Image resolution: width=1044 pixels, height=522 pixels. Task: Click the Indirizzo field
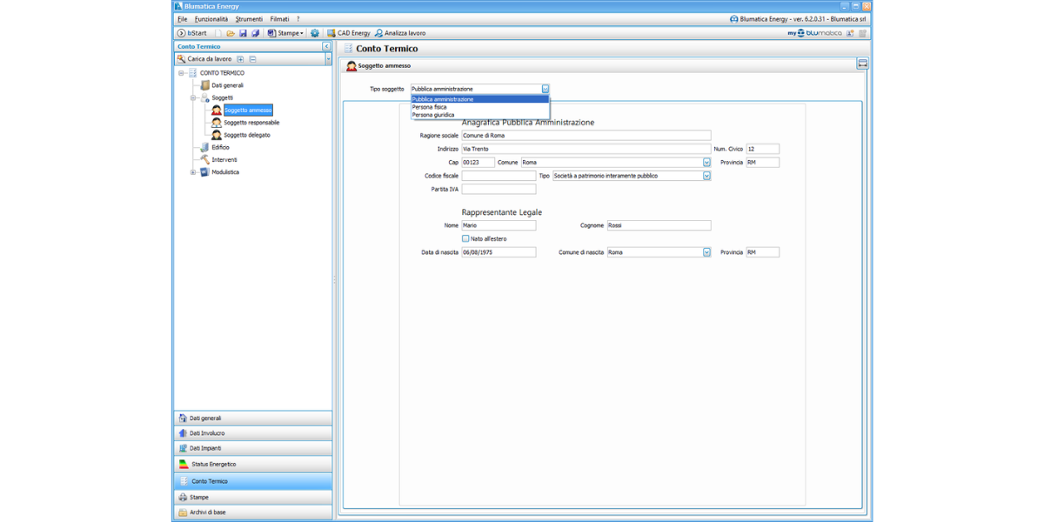(586, 149)
